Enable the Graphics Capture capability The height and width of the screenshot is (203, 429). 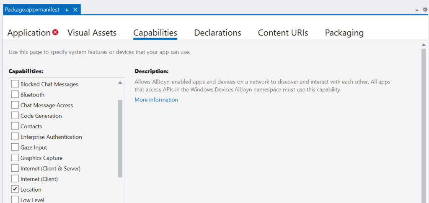[15, 158]
